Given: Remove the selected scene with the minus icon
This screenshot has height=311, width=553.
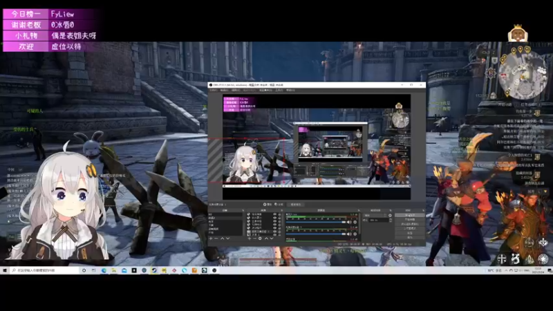Looking at the screenshot, I should click(216, 238).
